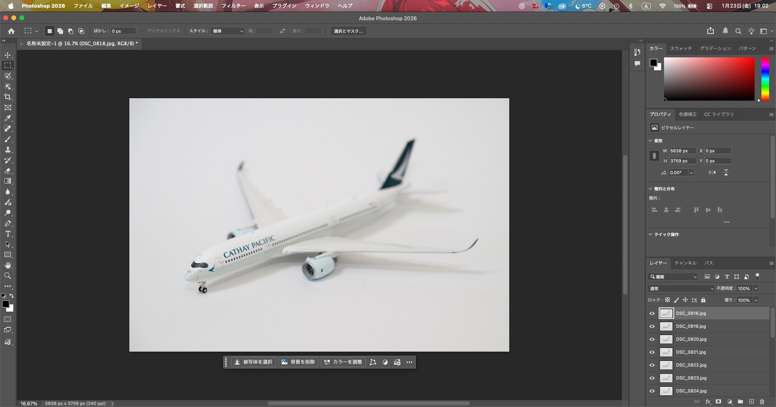Open the スタイル dropdown in options bar
The width and height of the screenshot is (776, 407).
[228, 31]
